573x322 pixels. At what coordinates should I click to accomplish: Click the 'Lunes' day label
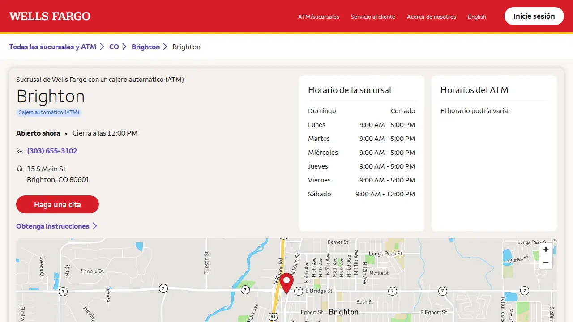point(316,125)
